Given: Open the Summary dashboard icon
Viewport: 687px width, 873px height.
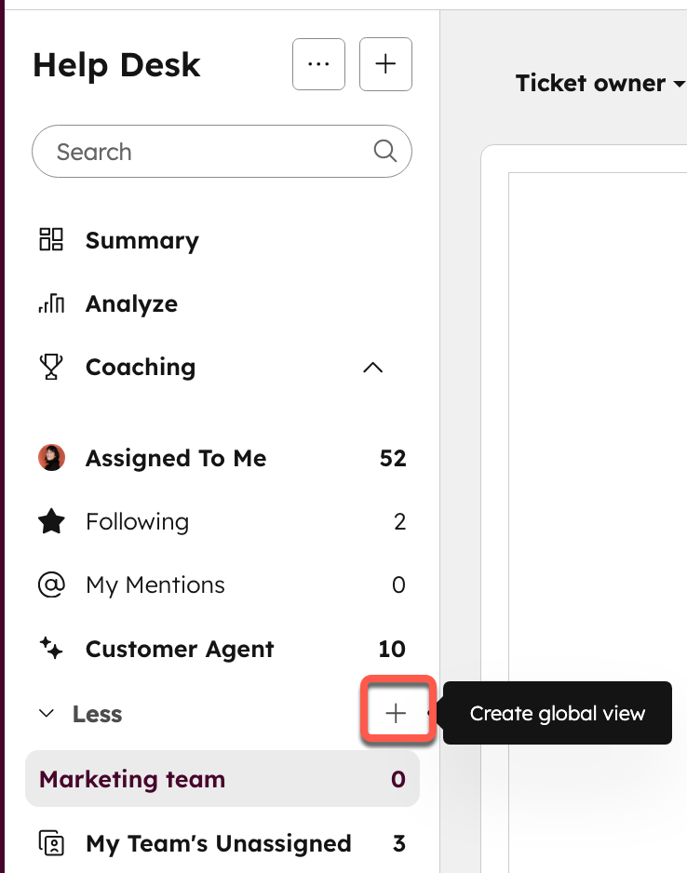Looking at the screenshot, I should click(x=50, y=240).
